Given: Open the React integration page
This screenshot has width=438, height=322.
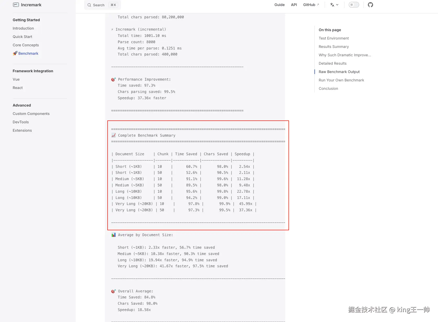Looking at the screenshot, I should (x=18, y=88).
